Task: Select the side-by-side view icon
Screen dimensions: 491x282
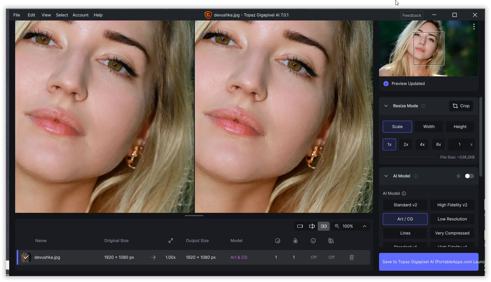Action: tap(323, 226)
